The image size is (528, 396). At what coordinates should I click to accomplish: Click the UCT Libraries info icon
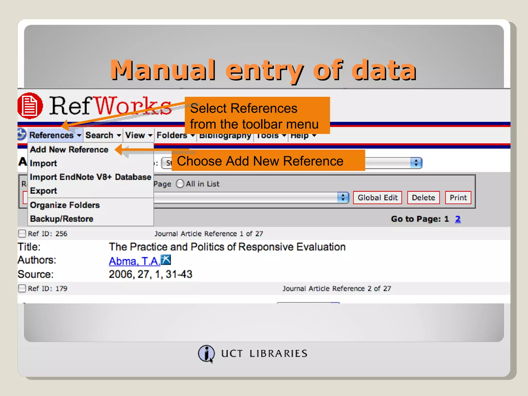pos(206,354)
